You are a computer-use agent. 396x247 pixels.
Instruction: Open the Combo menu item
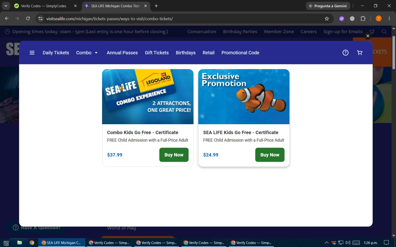[84, 53]
